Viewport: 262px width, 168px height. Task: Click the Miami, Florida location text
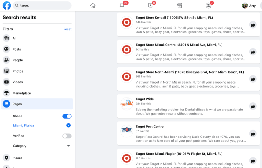coord(24,125)
